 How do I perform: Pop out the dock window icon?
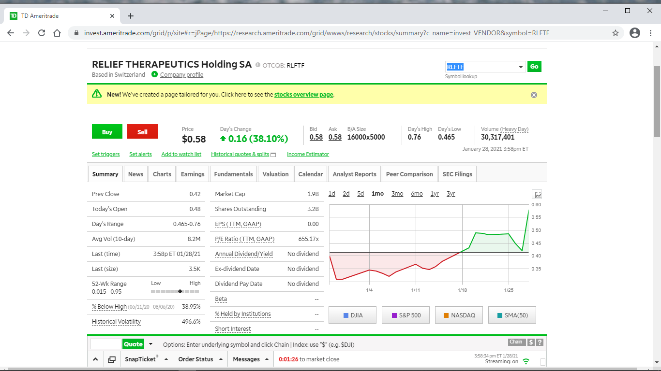pyautogui.click(x=112, y=359)
